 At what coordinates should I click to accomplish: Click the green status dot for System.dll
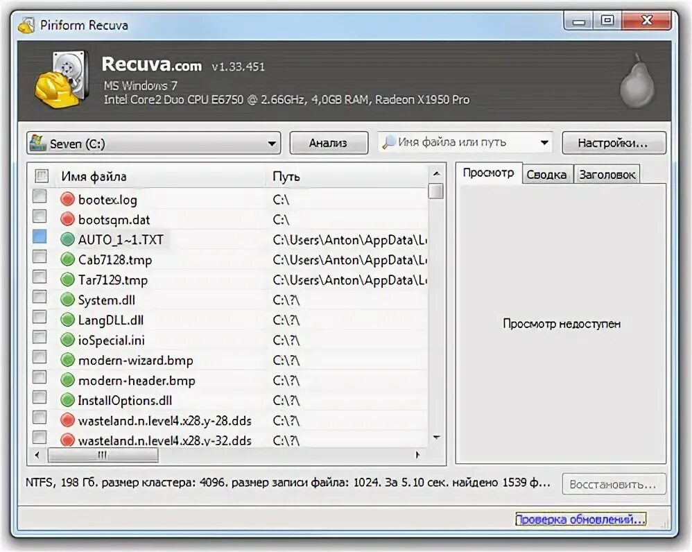[x=67, y=300]
